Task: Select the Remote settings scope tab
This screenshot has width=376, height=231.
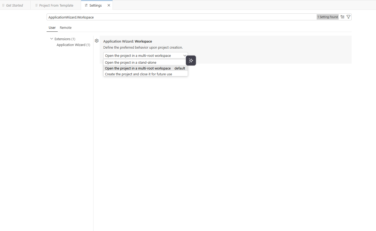Action: 66,28
